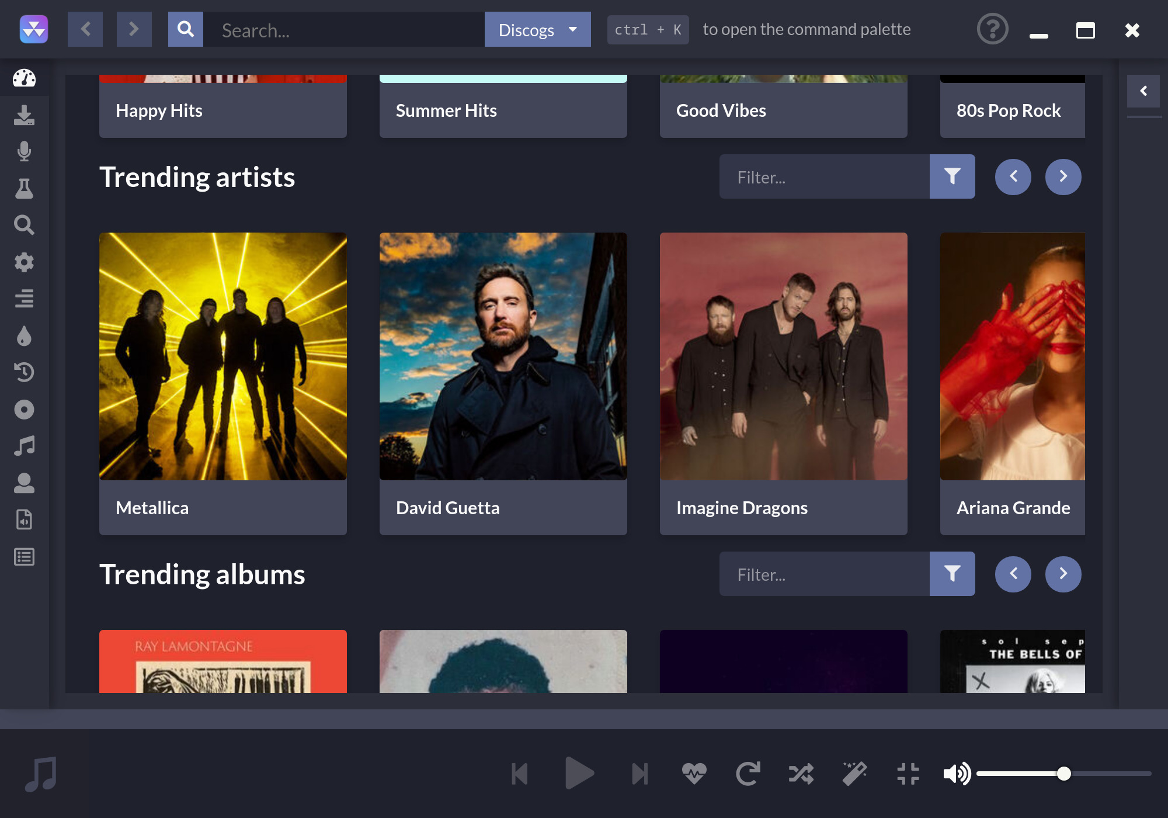Click the equalizer/mixer icon
The image size is (1168, 818).
point(24,299)
